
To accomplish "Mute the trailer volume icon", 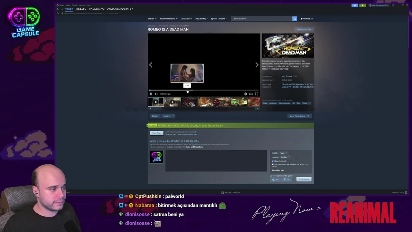I will coord(156,94).
